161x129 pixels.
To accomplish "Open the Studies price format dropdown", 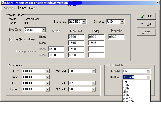I will tap(48, 77).
